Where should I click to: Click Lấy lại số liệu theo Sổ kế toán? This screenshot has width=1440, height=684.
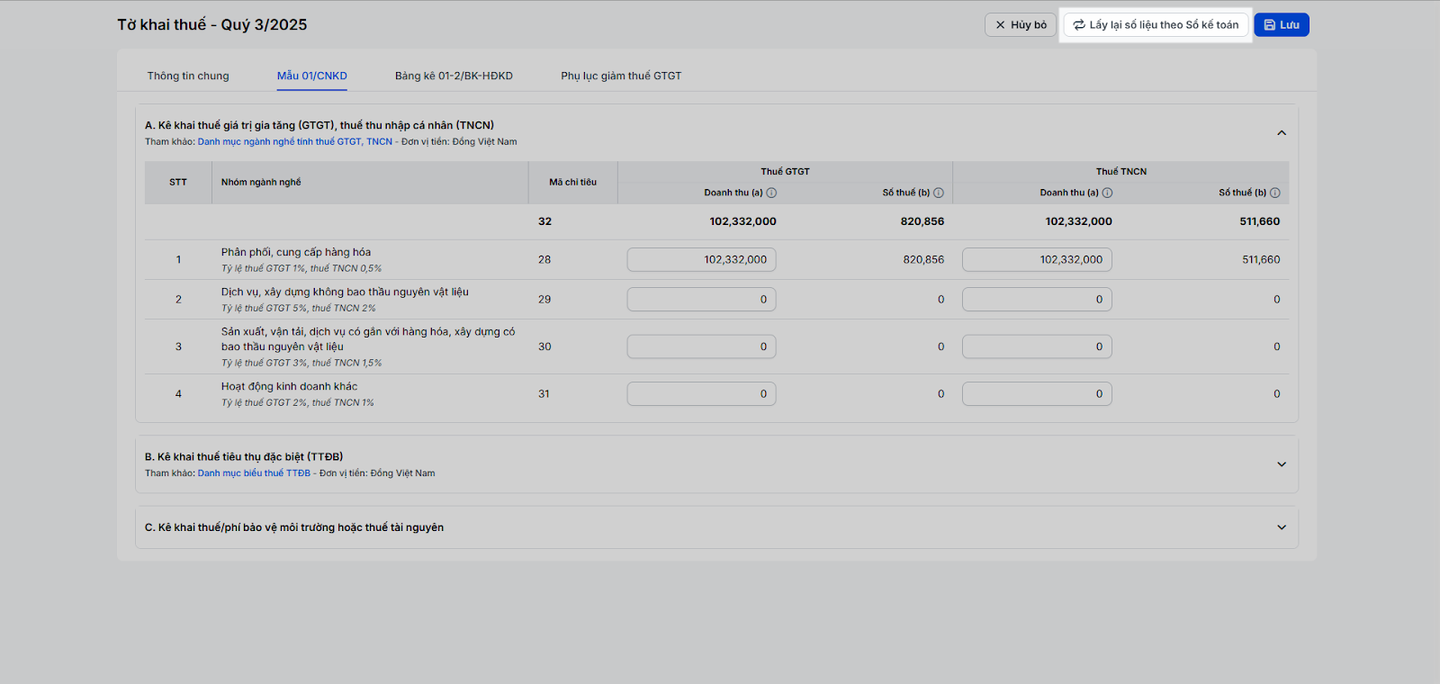coord(1156,25)
